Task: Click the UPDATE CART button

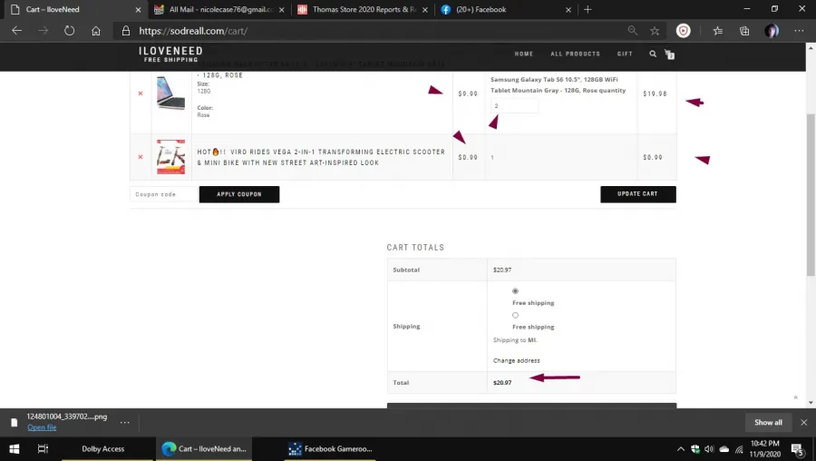Action: click(x=638, y=194)
